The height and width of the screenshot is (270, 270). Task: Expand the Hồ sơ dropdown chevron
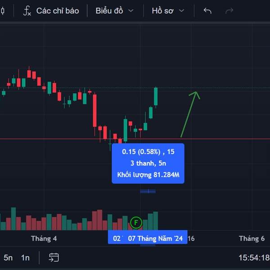click(x=181, y=11)
